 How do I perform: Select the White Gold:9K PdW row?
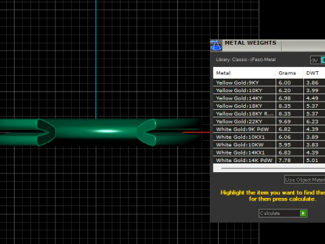click(x=269, y=129)
